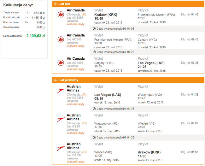Click the Air Canada logo for flight AC 845
Viewport: 205px width, 166px height.
coord(61,39)
